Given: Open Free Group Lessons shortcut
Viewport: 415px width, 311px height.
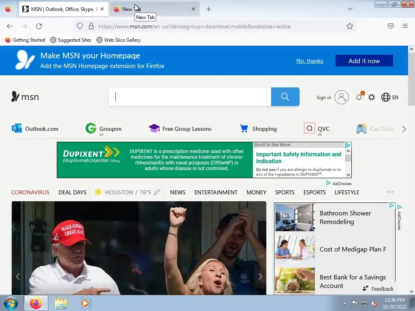Looking at the screenshot, I should (x=180, y=129).
